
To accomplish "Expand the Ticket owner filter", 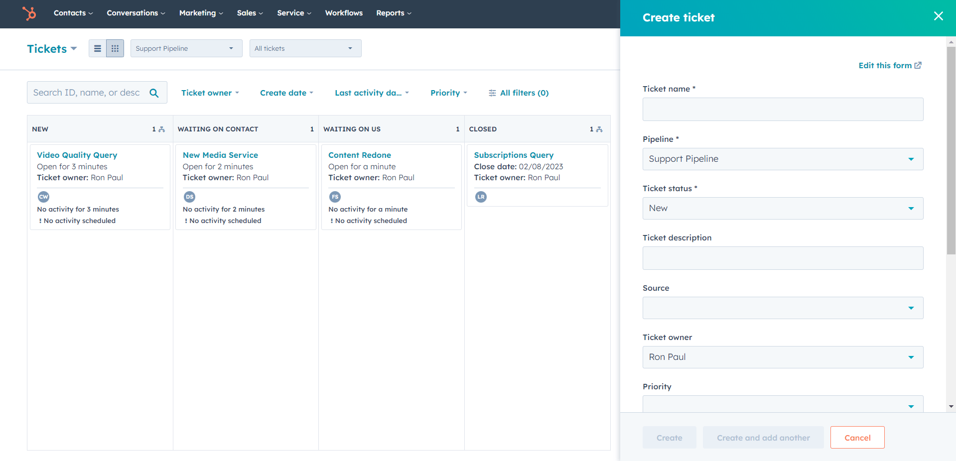I will click(210, 93).
